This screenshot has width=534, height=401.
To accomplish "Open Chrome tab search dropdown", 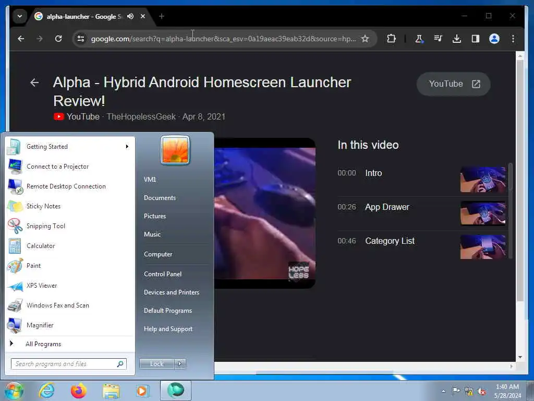I will click(20, 16).
